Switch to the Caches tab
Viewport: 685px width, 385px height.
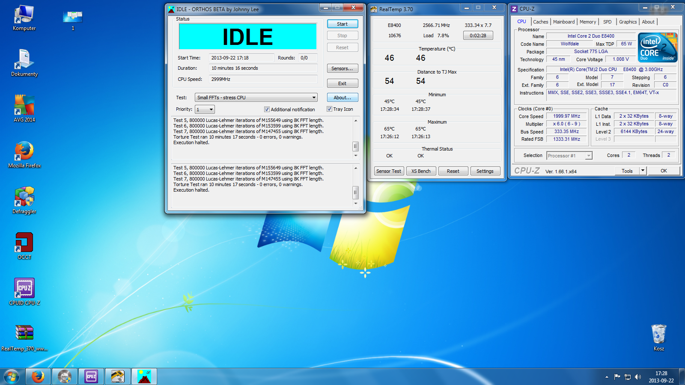(541, 22)
